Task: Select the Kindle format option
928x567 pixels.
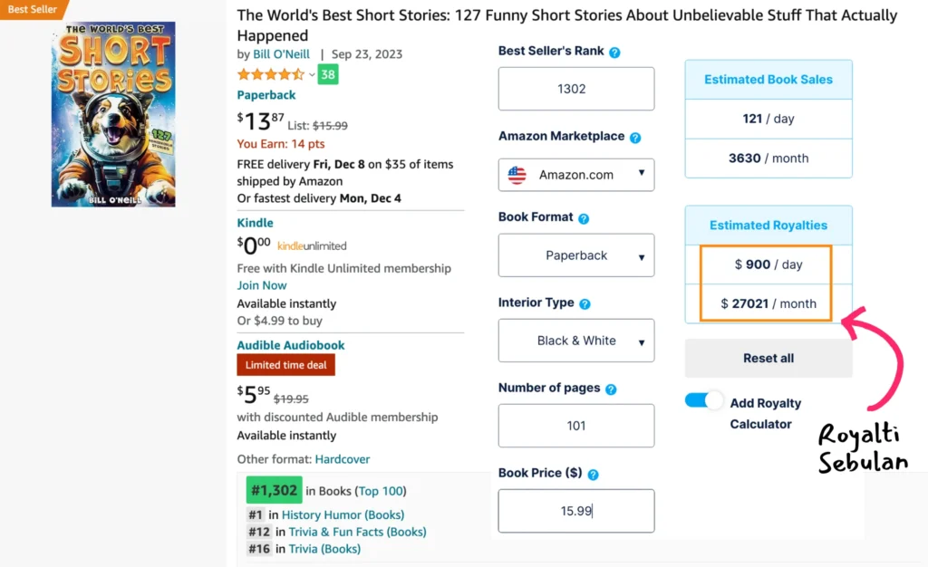Action: coord(255,223)
